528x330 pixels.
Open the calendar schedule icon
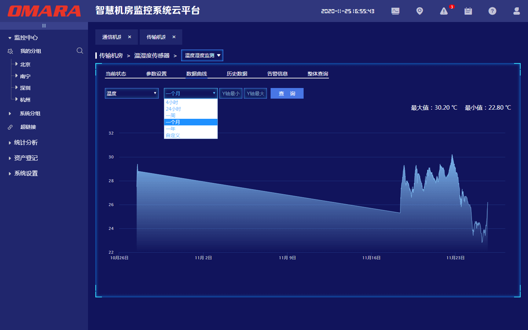click(x=468, y=11)
